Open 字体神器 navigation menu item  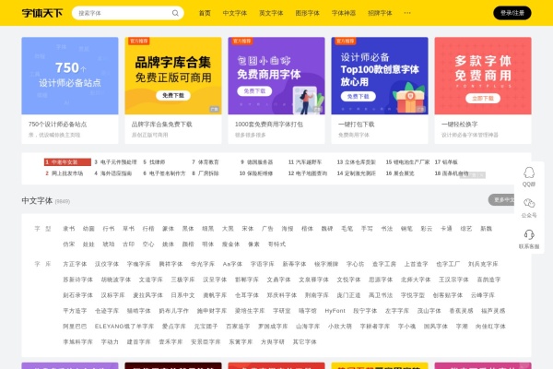pyautogui.click(x=344, y=13)
